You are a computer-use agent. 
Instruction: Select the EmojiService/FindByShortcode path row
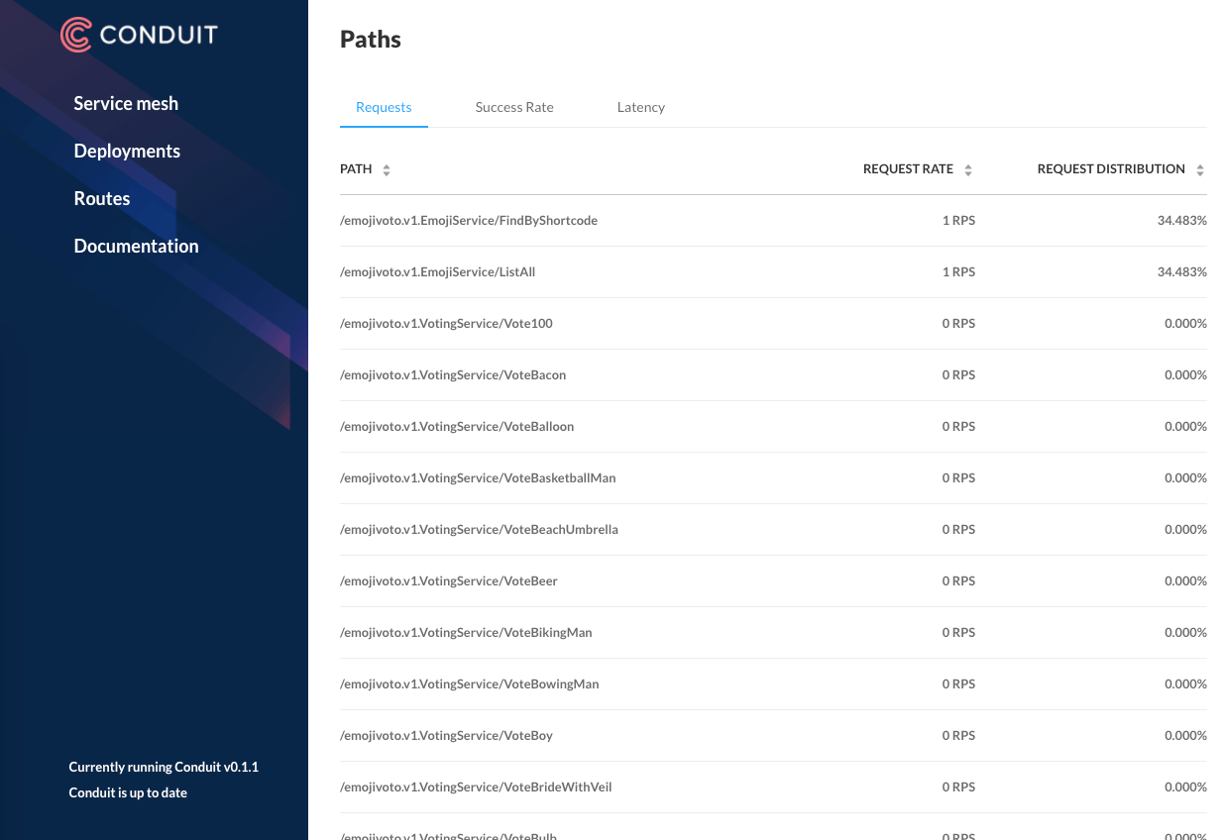point(469,221)
